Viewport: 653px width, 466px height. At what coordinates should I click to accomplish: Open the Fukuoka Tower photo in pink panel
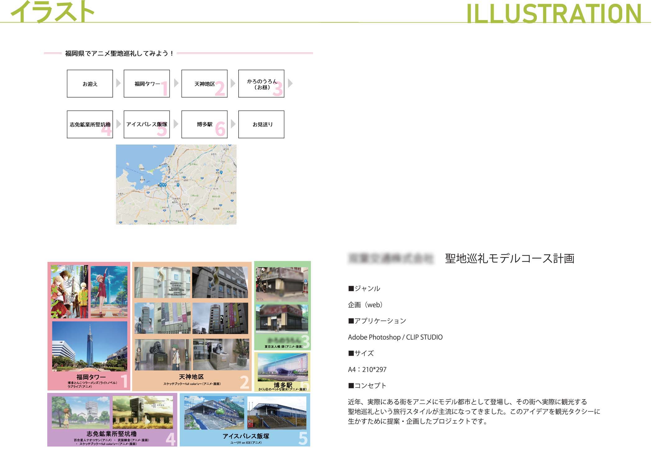(89, 346)
